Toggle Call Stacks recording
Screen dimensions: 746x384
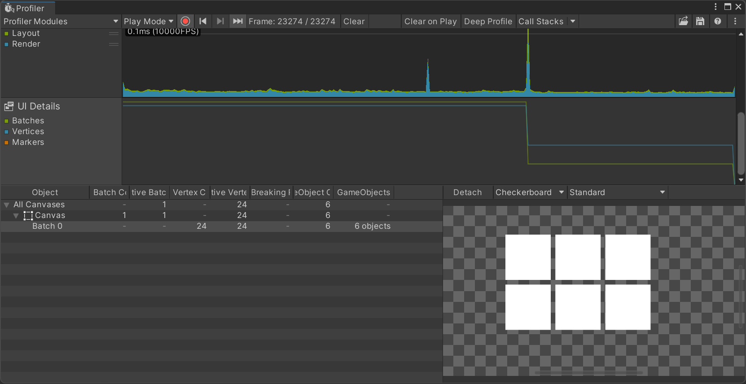(541, 21)
